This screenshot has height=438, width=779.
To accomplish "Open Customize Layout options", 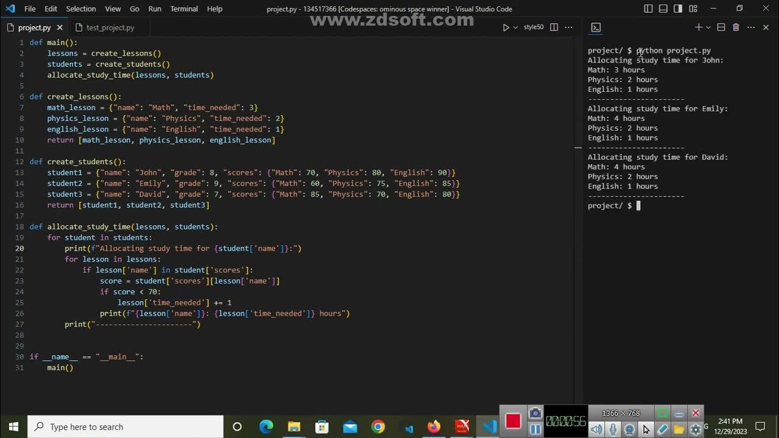I will click(693, 9).
